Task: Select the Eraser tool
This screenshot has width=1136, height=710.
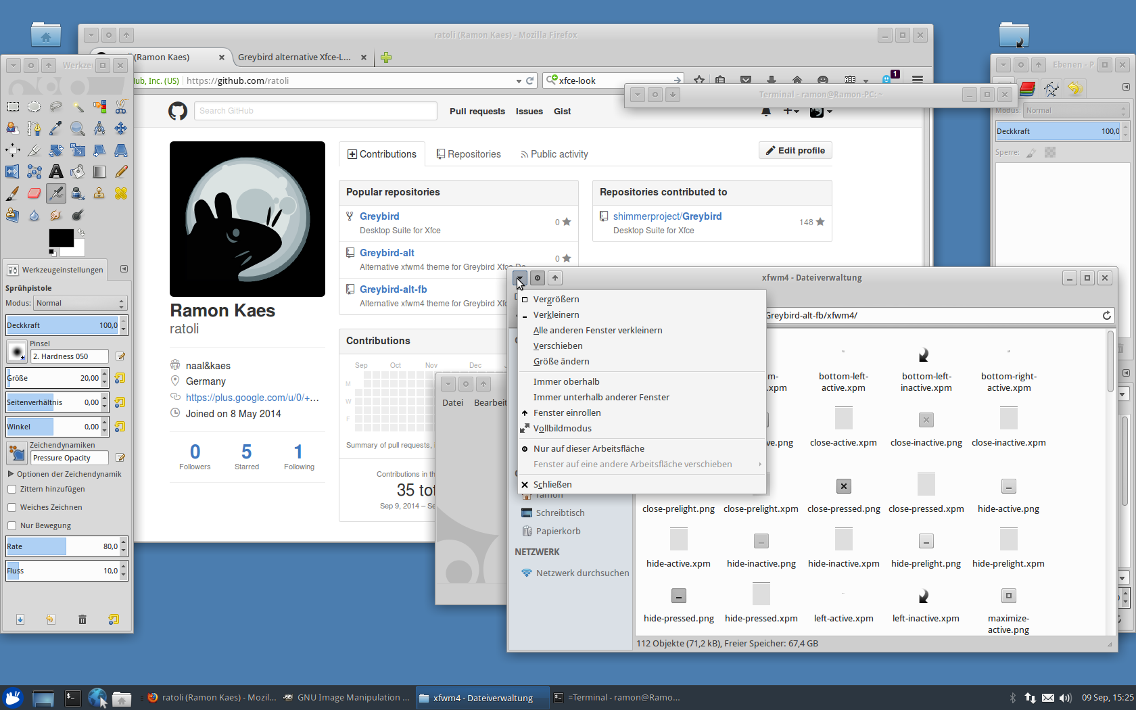Action: [34, 193]
